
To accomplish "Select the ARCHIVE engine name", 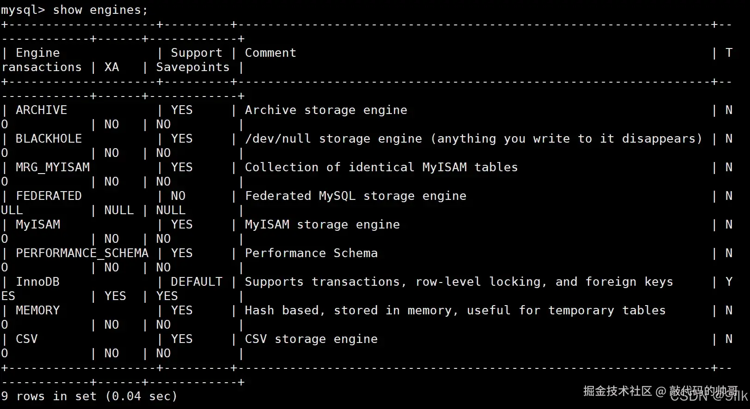I will 41,110.
